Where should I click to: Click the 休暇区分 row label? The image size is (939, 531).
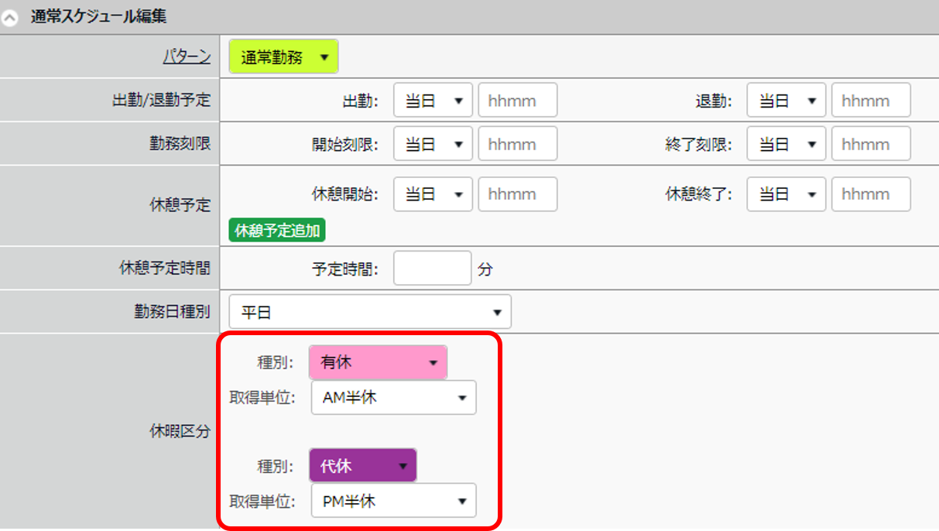coord(180,432)
